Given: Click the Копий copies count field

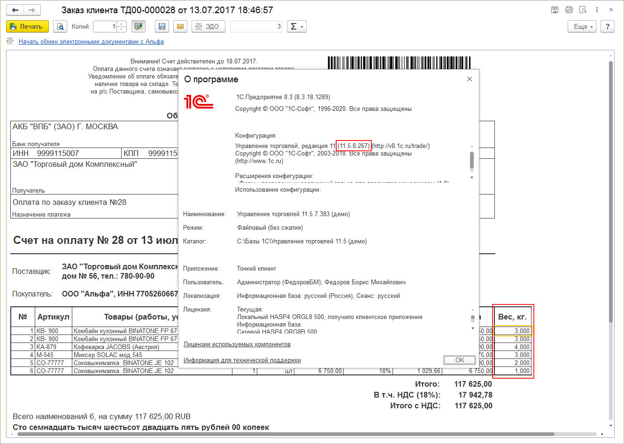Looking at the screenshot, I should point(105,26).
